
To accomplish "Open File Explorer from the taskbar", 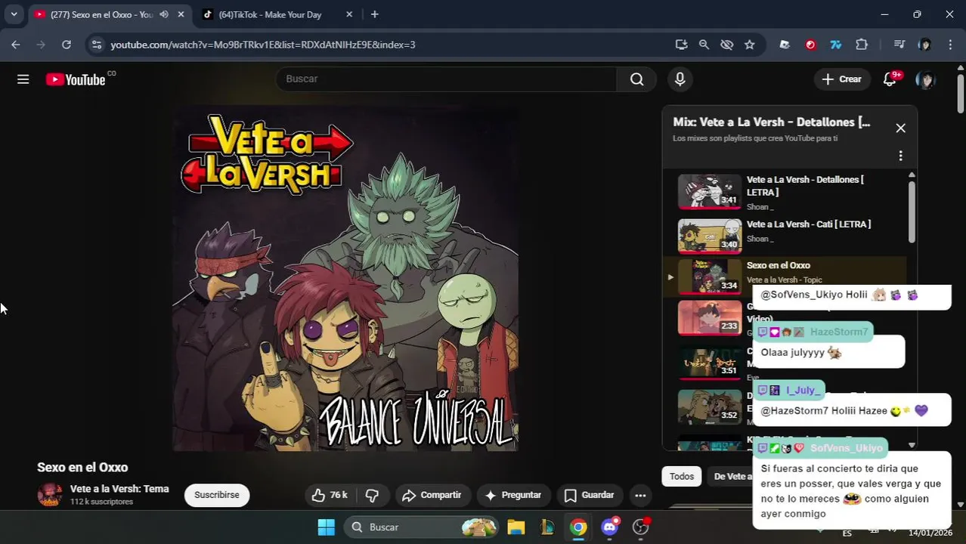I will (516, 527).
